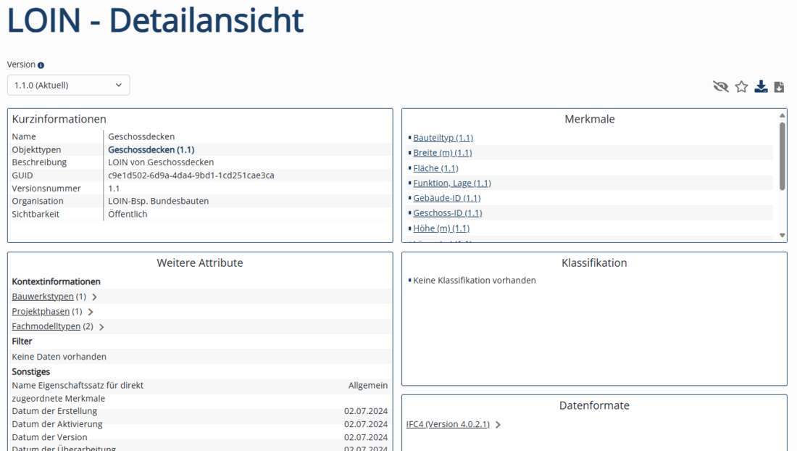Image resolution: width=797 pixels, height=451 pixels.
Task: Select the GUID value c9e1d502-6d9a-4da4-9bd1-1cd251cae3ca
Action: click(x=191, y=175)
